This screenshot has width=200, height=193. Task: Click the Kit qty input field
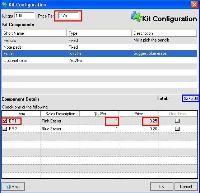tap(25, 16)
